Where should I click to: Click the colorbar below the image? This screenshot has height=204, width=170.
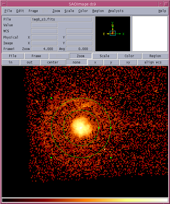85,200
